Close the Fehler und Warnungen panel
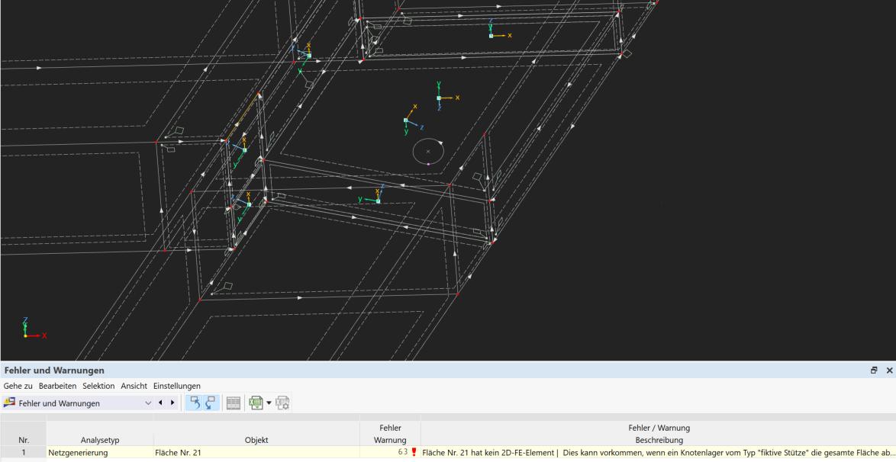This screenshot has height=462, width=896. point(889,371)
